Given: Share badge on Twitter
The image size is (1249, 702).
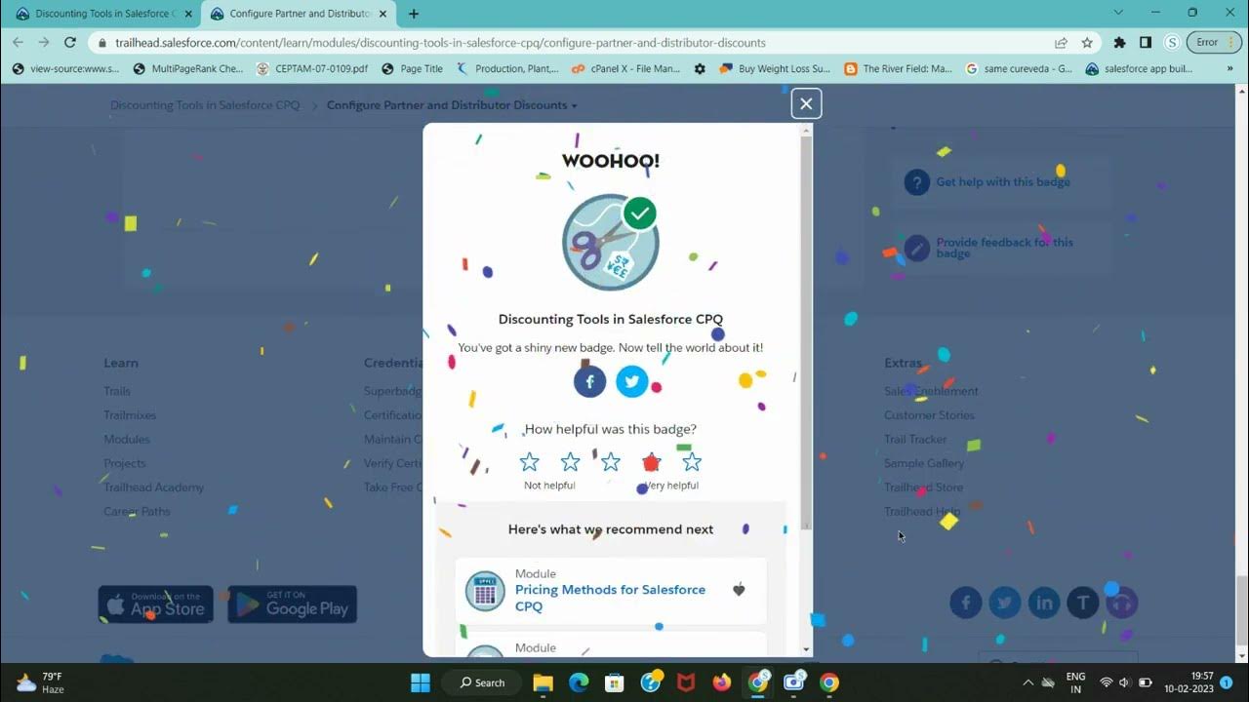Looking at the screenshot, I should coord(632,381).
